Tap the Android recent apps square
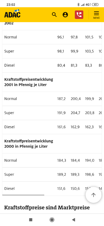 pos(31,220)
